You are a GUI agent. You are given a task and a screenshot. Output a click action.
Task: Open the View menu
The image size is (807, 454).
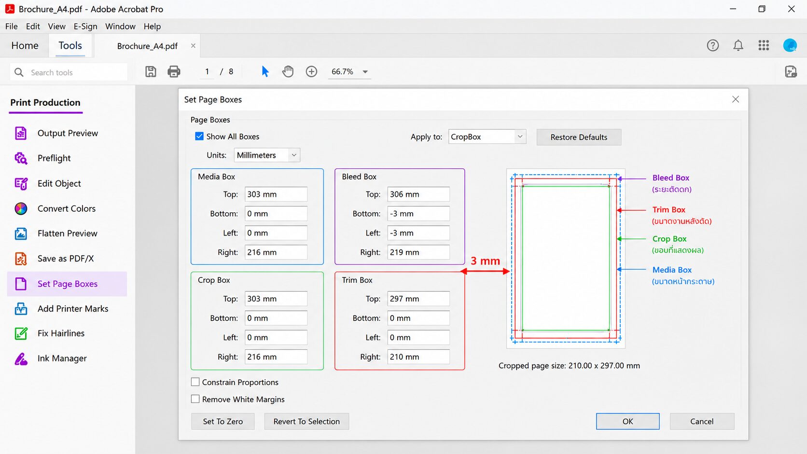(56, 27)
